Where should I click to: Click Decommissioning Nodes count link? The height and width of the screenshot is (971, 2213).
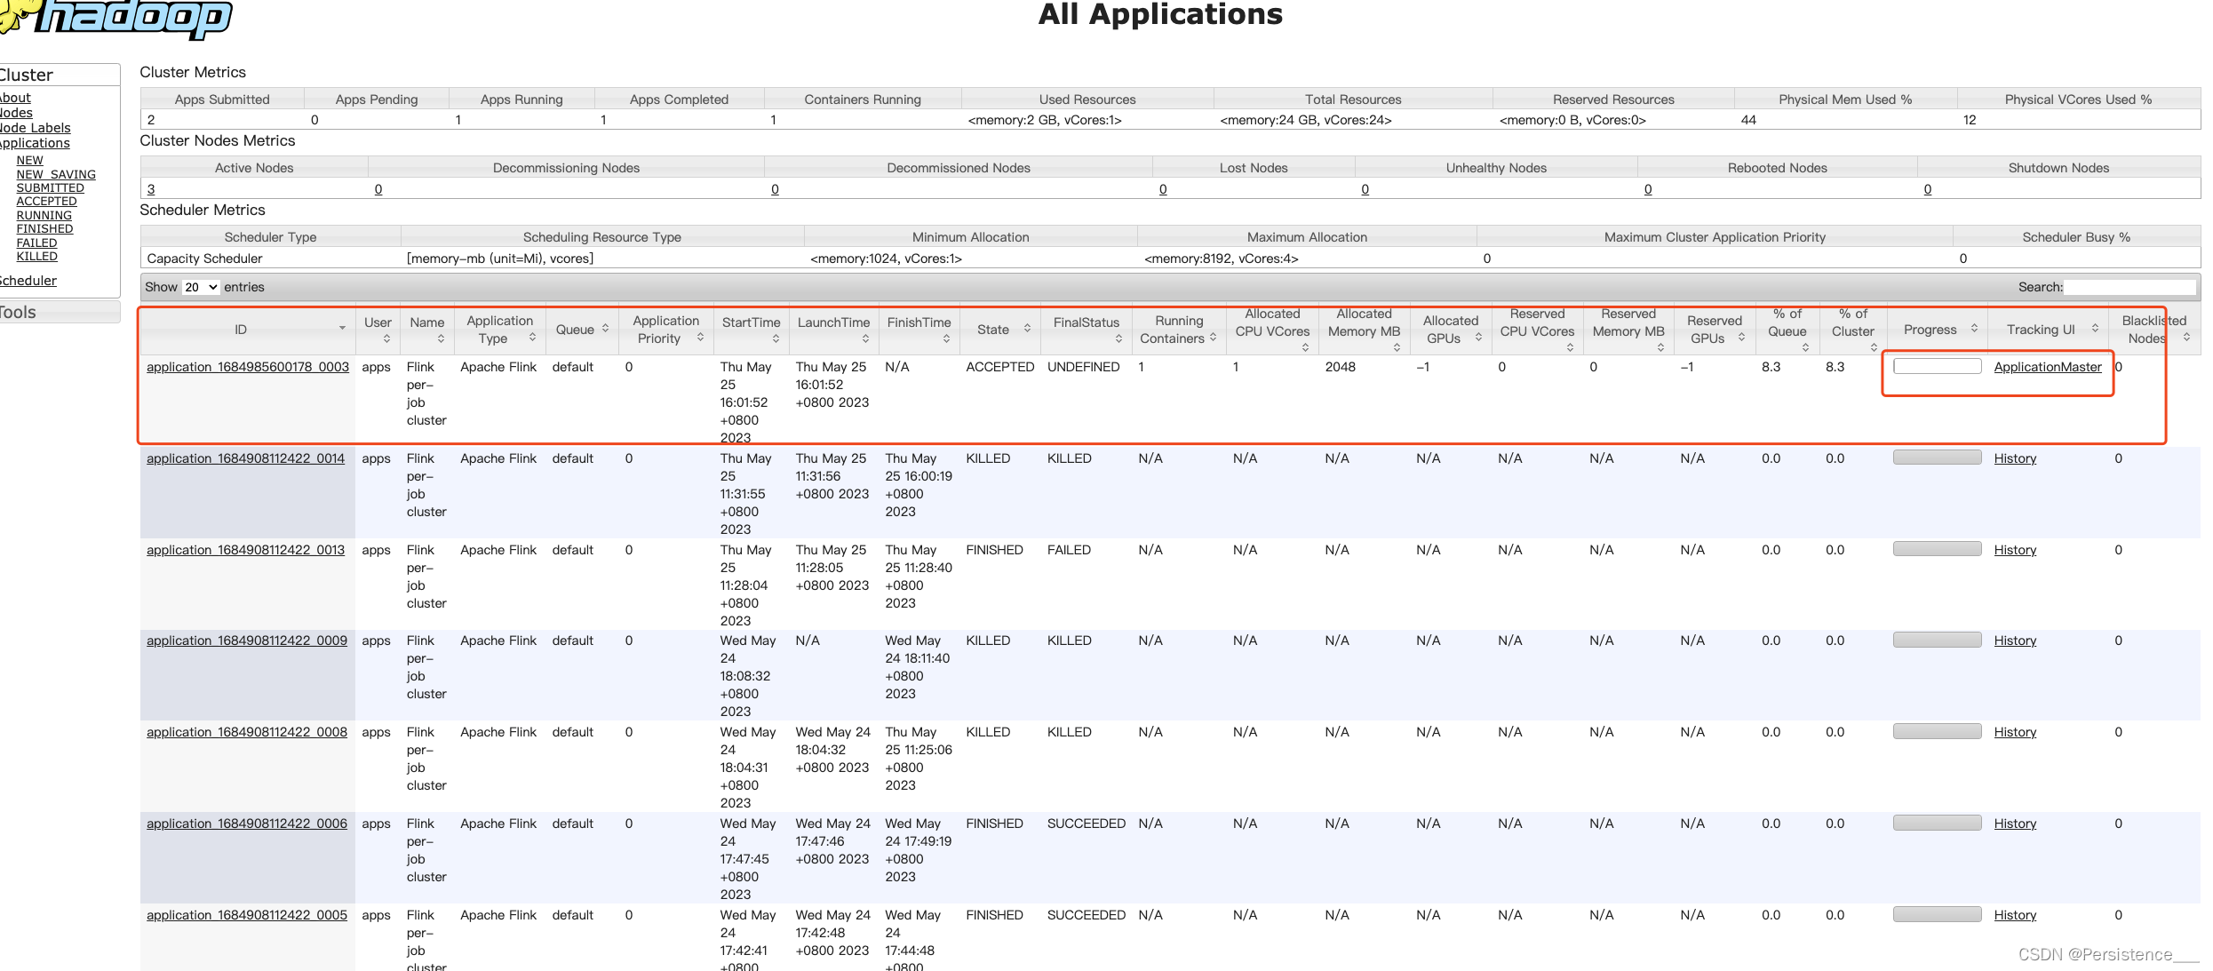(378, 189)
